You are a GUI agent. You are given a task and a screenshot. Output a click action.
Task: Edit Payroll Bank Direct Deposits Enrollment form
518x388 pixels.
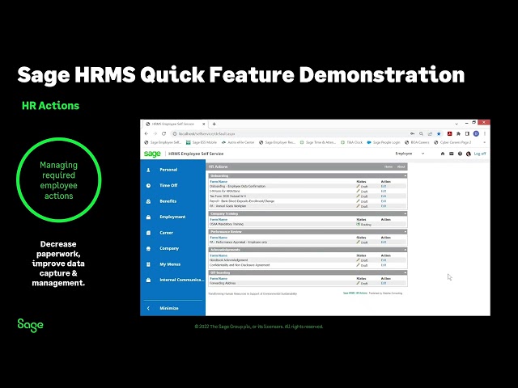coord(384,201)
